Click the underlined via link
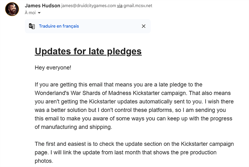Viewport: 249px width, 167px height. [x=119, y=6]
